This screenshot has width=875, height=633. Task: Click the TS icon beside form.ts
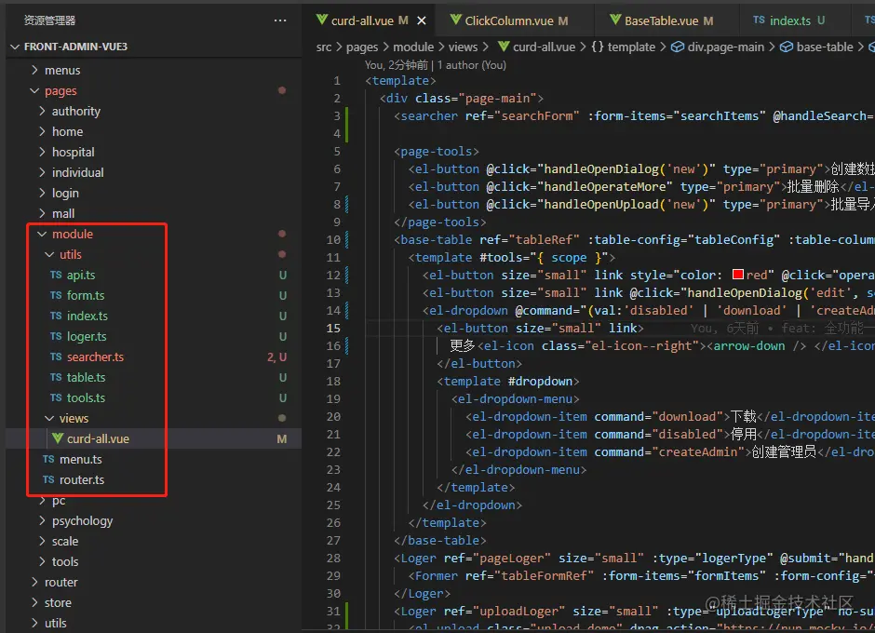click(x=56, y=295)
